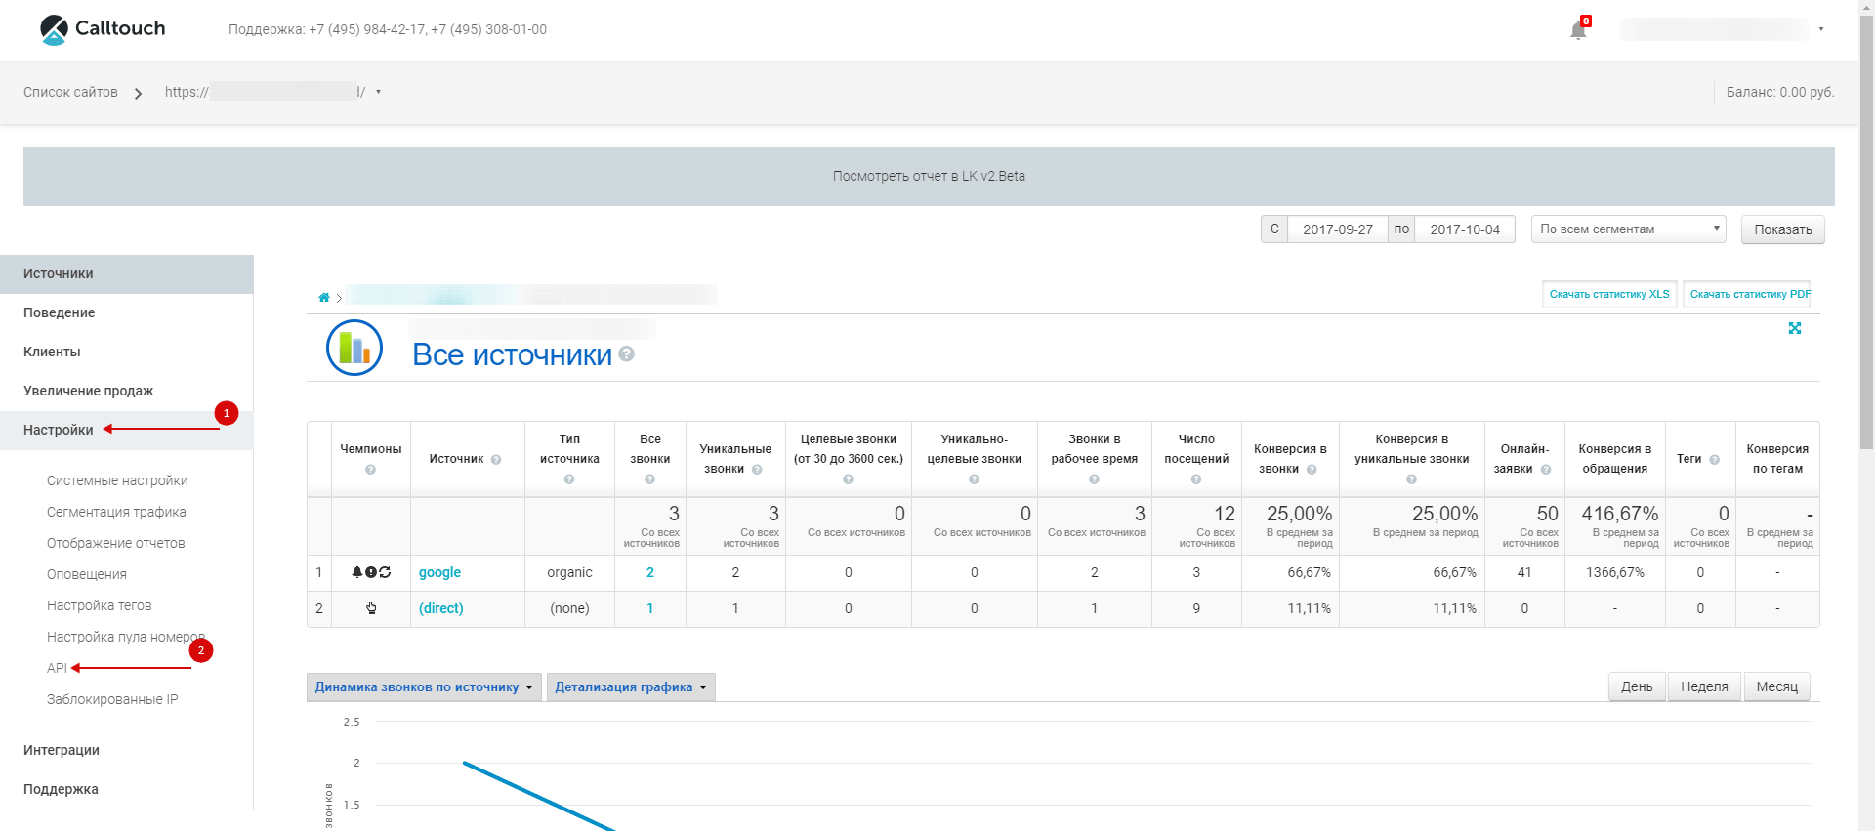Click the home breadcrumb icon
This screenshot has height=831, width=1875.
[324, 298]
